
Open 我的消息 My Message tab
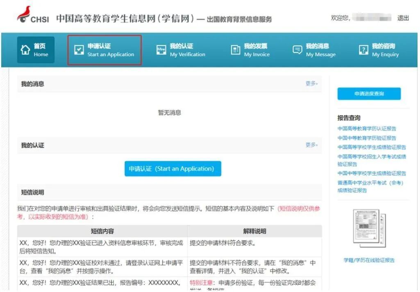click(314, 50)
